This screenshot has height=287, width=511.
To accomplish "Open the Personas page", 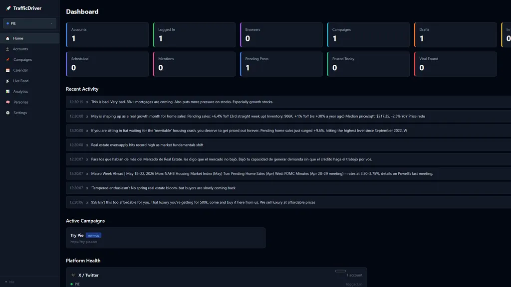I will pyautogui.click(x=29, y=102).
